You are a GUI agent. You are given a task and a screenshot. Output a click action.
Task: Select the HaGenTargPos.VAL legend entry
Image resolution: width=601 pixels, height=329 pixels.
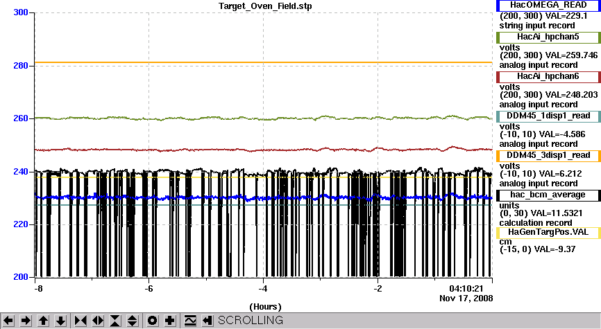[548, 232]
